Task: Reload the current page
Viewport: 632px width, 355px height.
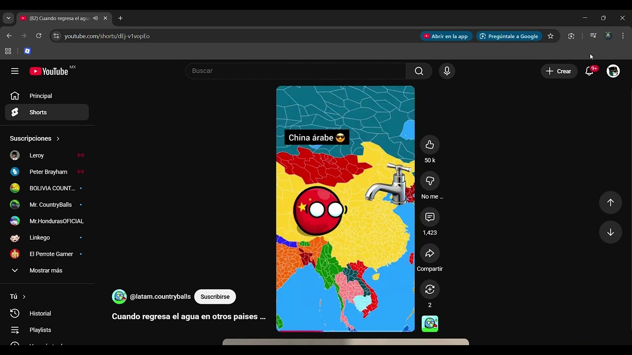Action: 39,36
